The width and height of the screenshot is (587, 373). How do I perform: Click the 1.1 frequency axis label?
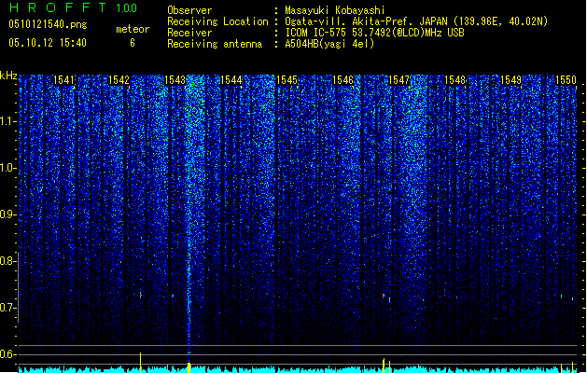click(8, 121)
